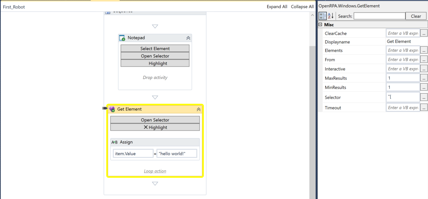The image size is (428, 199).
Task: Click the Loop action label
Action: coord(155,171)
